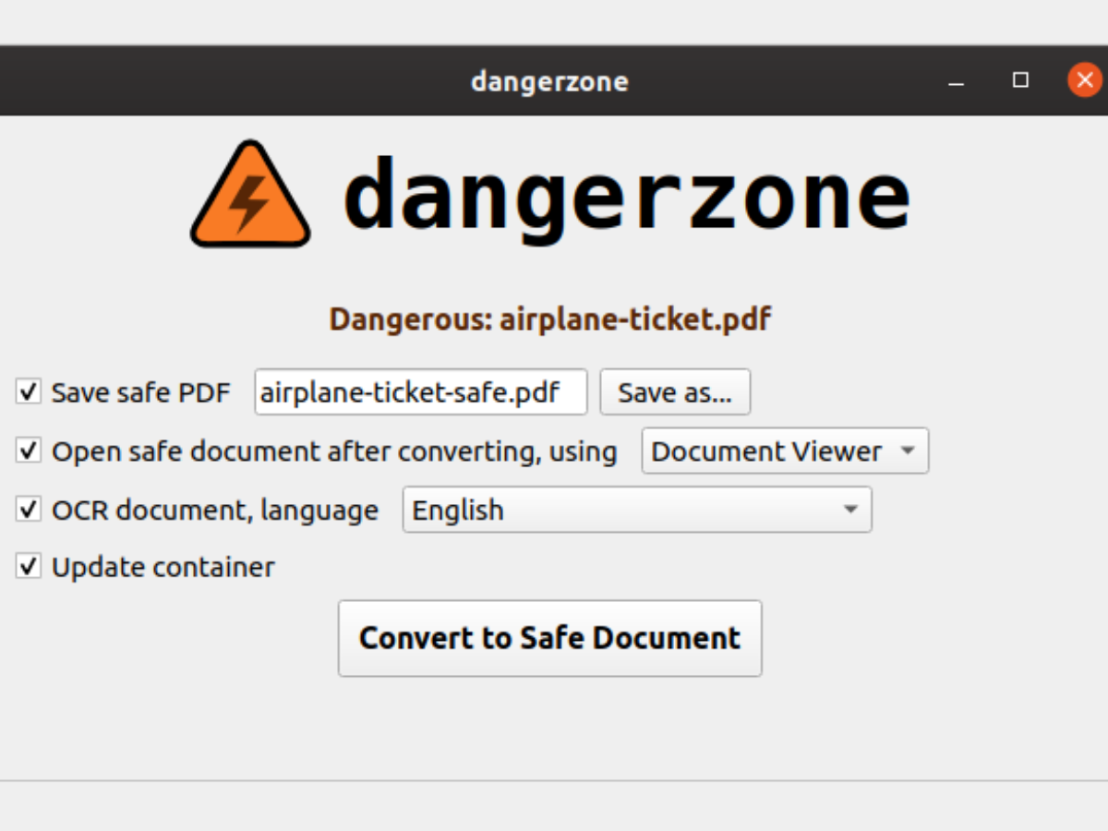The height and width of the screenshot is (831, 1108).
Task: Click the dangerzone window title bar text
Action: 549,81
